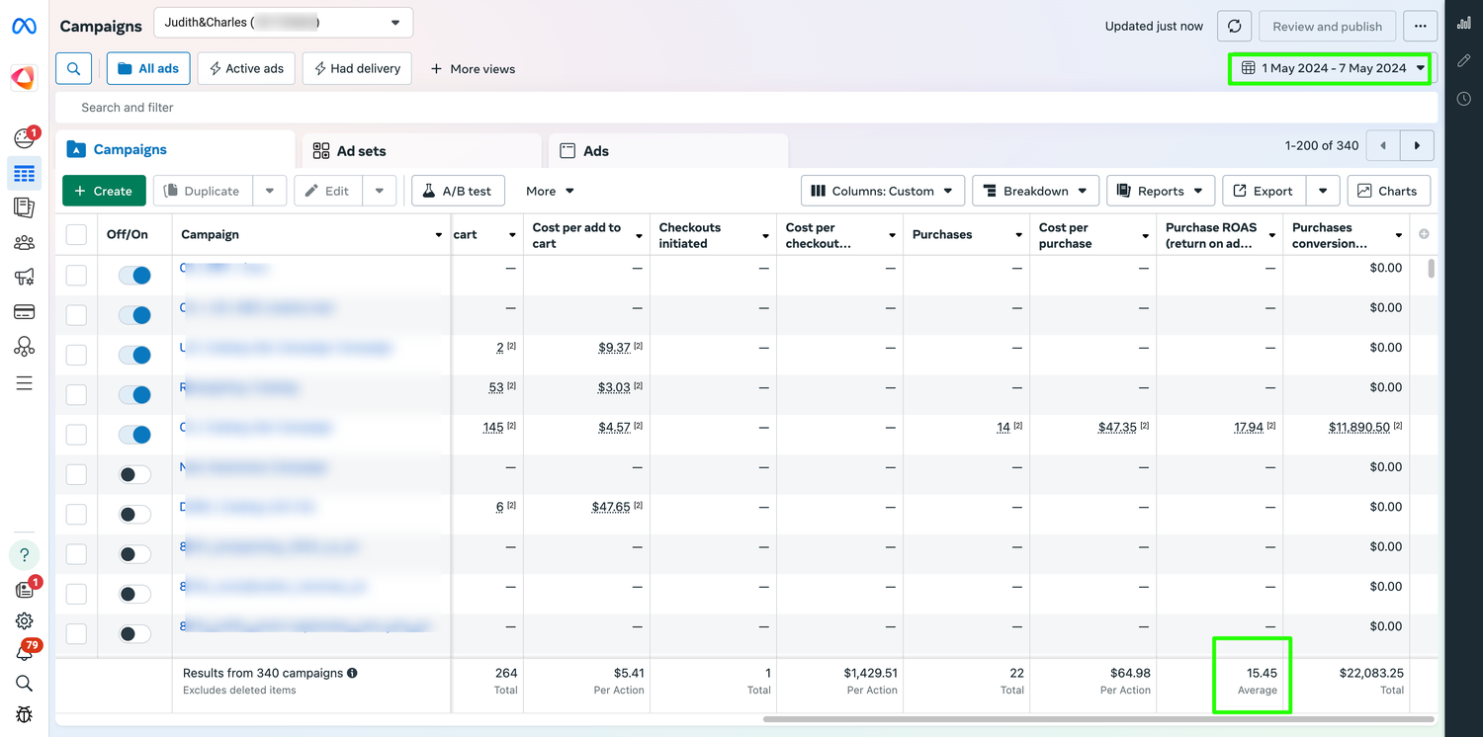Open the date range picker 1 May 2024 - 7 May 2024
Screen dimensions: 1483x737
1331,68
